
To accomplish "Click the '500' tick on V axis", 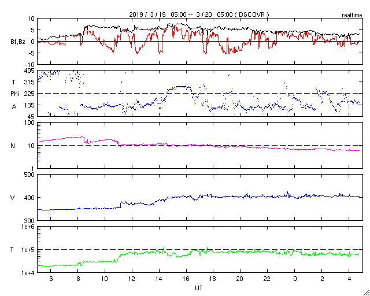I will tap(29, 175).
